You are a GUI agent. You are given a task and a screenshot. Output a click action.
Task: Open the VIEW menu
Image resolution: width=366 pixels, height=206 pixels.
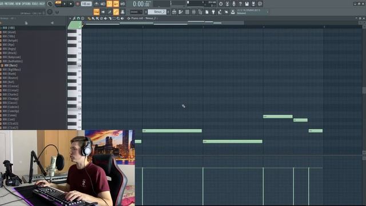point(18,4)
